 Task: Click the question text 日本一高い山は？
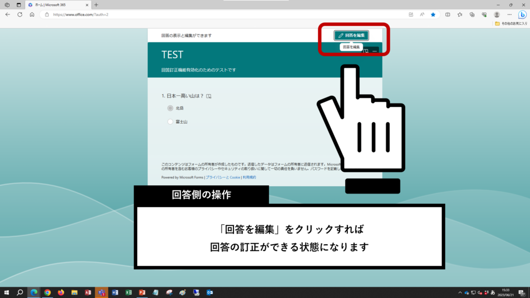coord(185,96)
